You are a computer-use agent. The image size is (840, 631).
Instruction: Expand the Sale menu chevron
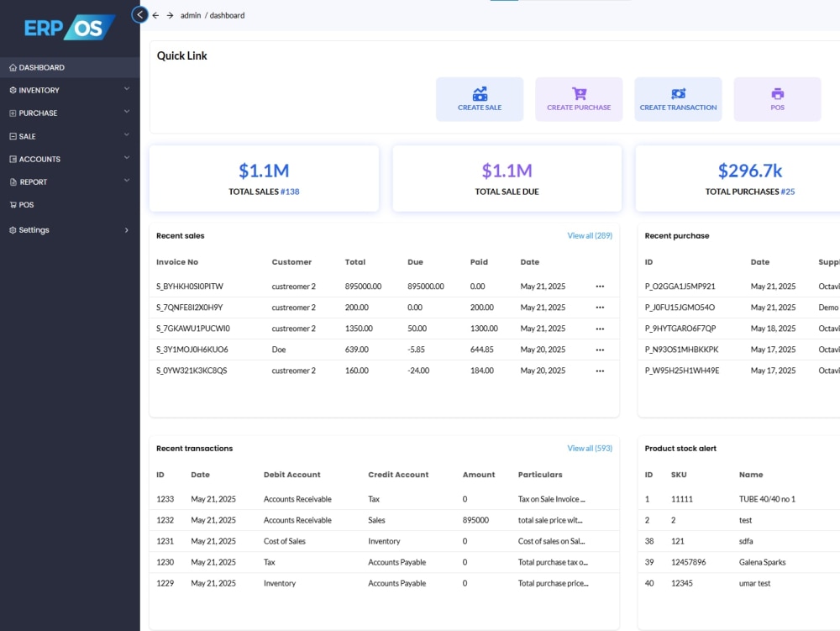(x=127, y=134)
